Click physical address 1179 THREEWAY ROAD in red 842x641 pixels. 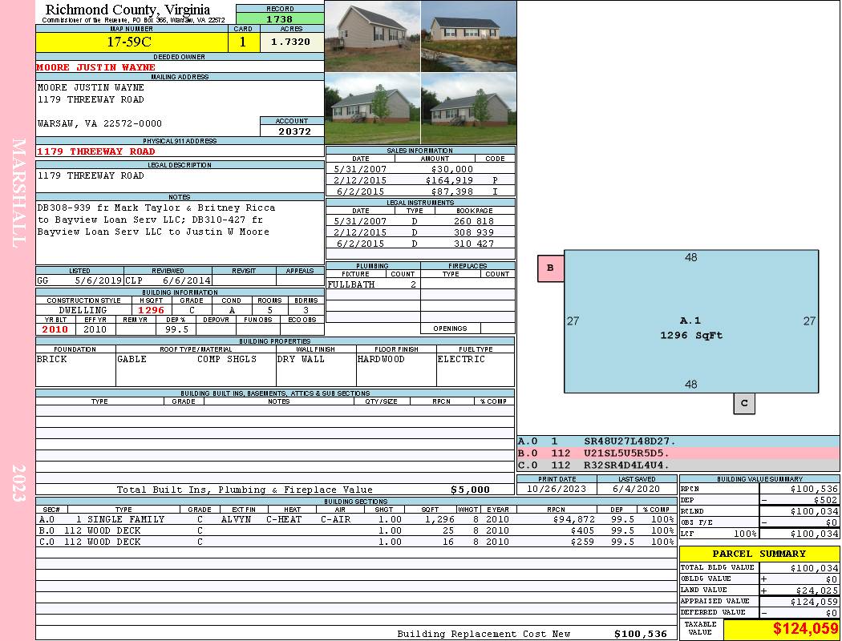click(x=96, y=151)
